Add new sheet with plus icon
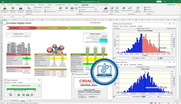The width and height of the screenshot is (181, 104). click(30, 101)
